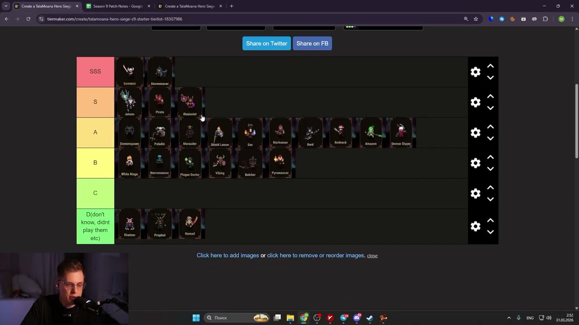Reload the tiermaker page
This screenshot has width=579, height=325.
[x=28, y=19]
